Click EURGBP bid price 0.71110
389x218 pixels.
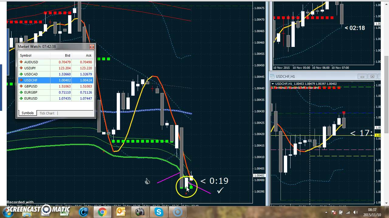click(64, 92)
